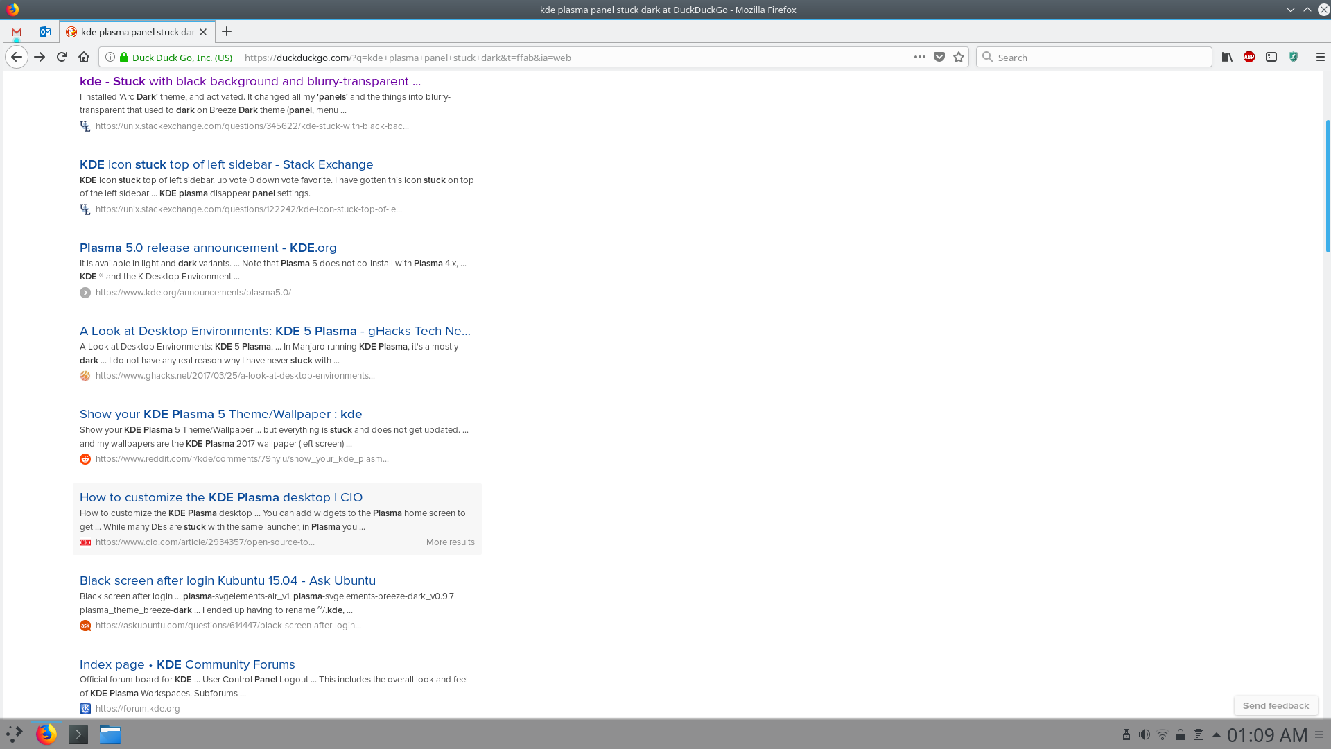Open the Wi-Fi network tray icon
1331x749 pixels.
click(x=1163, y=734)
